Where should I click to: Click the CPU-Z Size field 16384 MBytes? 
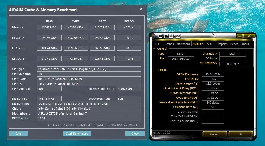pos(181,59)
